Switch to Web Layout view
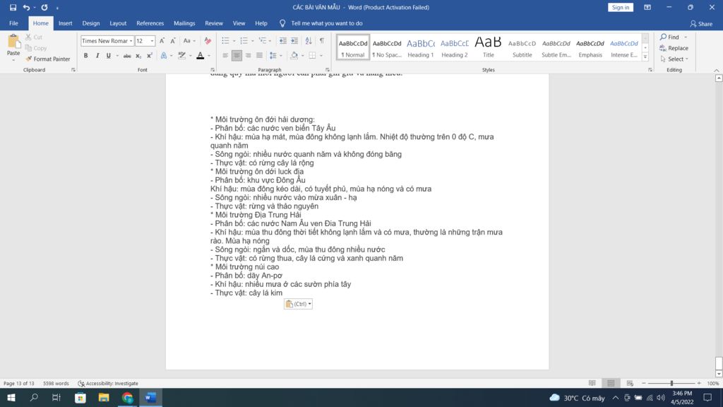The width and height of the screenshot is (723, 407). pos(630,384)
